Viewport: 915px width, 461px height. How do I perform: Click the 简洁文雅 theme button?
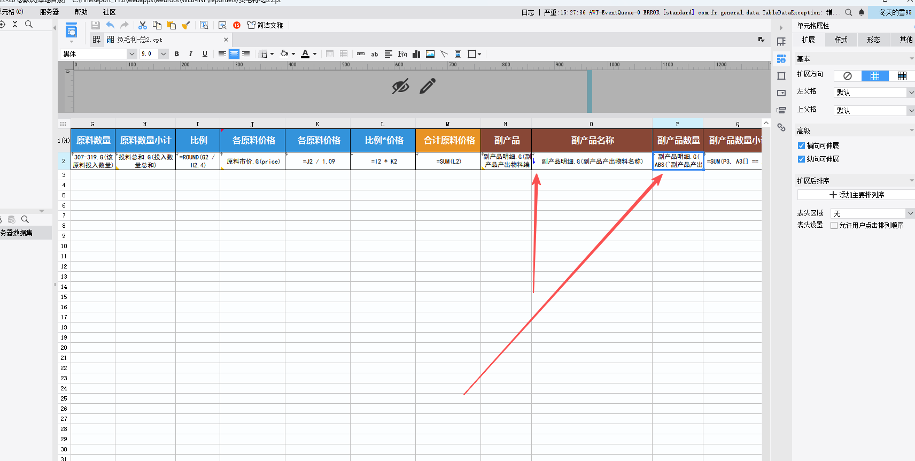coord(266,25)
